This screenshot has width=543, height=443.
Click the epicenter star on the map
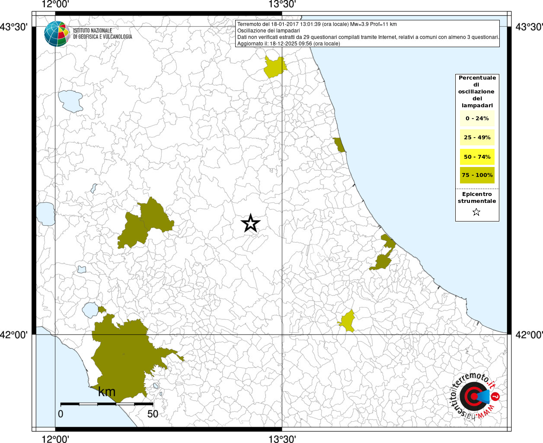[250, 223]
